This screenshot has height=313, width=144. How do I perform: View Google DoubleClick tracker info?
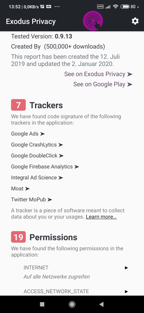[38, 156]
